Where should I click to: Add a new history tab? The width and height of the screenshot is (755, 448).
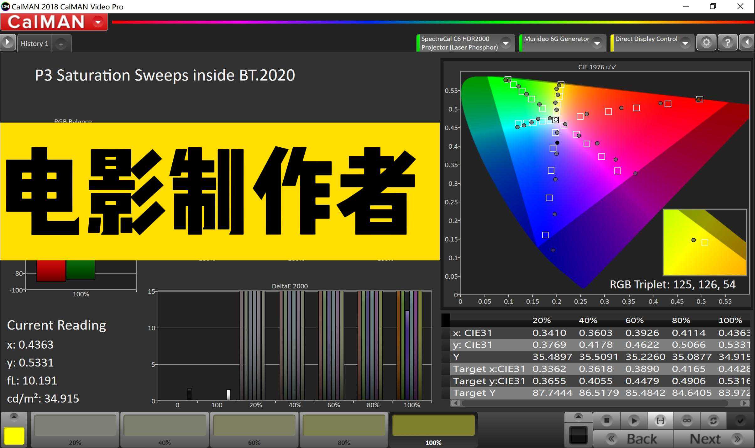61,44
